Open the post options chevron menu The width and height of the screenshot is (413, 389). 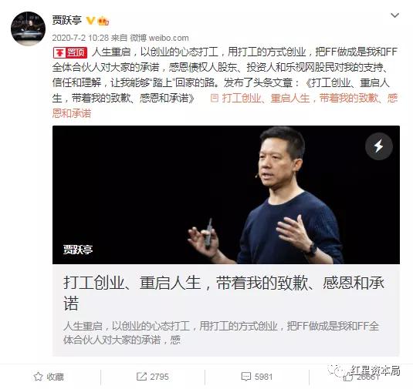(394, 15)
